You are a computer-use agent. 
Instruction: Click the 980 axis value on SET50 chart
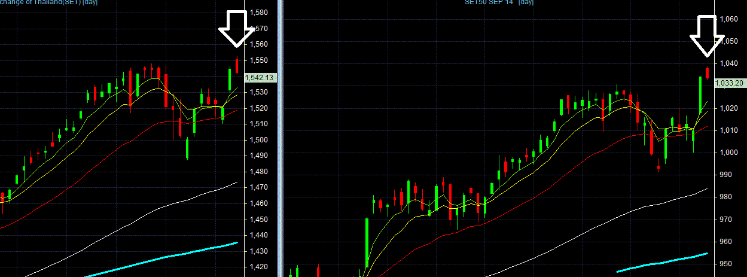tap(725, 197)
